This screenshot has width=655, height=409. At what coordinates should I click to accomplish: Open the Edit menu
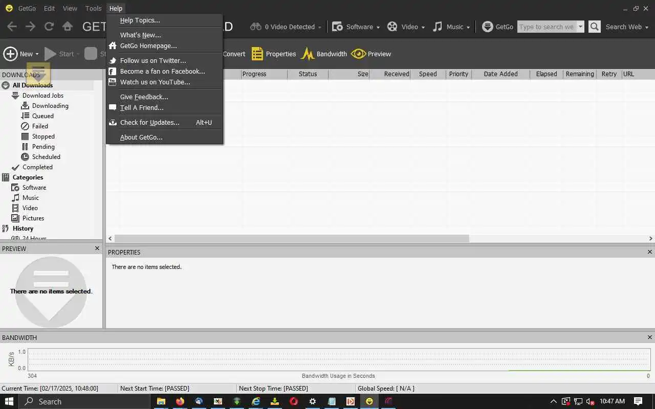[x=49, y=8]
